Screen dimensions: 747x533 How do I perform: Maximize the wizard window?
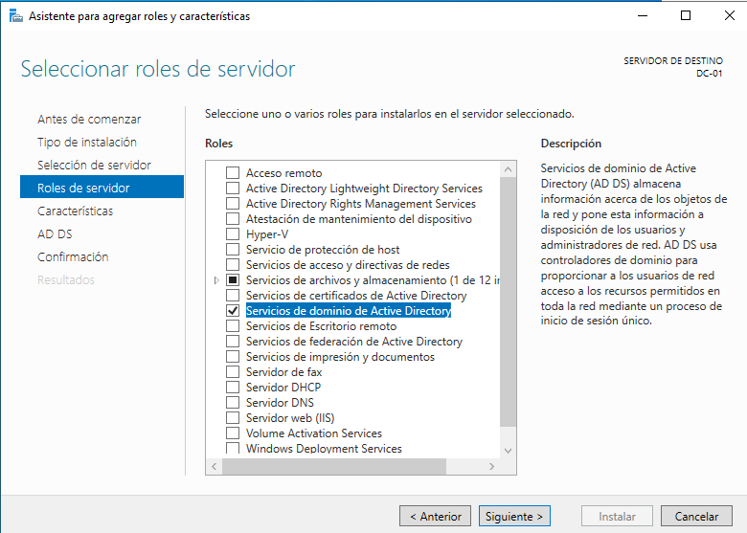686,15
